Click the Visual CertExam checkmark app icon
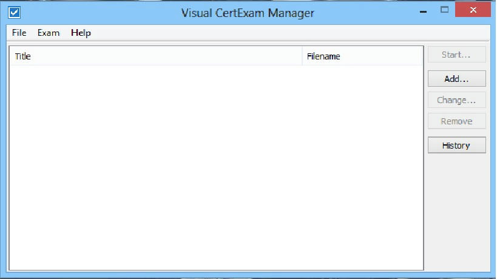Viewport: 497px width, 279px height. point(15,12)
